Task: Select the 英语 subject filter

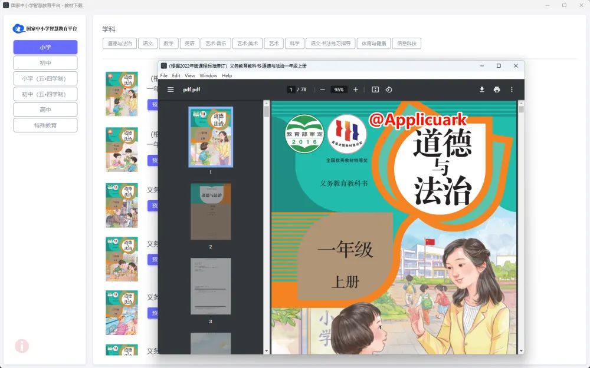Action: [189, 43]
